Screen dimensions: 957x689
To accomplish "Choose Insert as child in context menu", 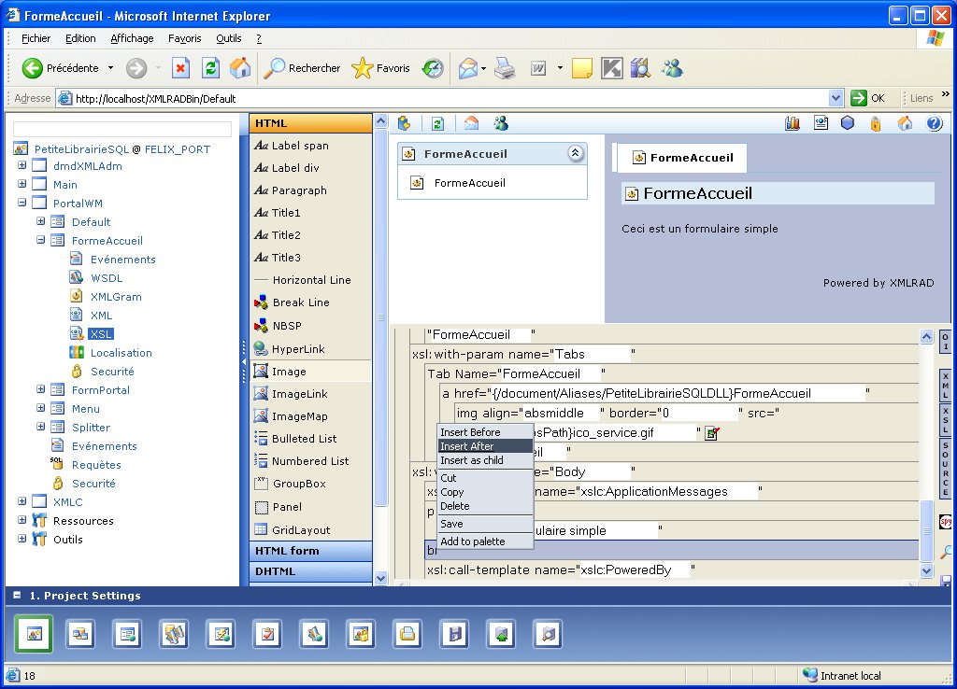I will (472, 460).
